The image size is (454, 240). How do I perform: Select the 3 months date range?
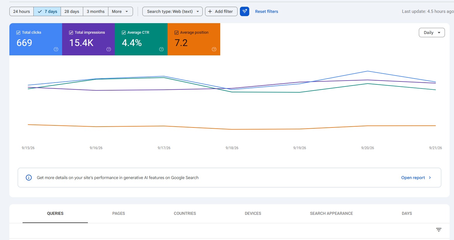point(95,11)
